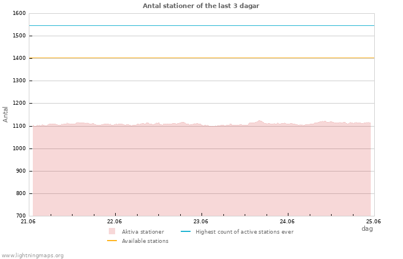Image resolution: width=403 pixels, height=259 pixels.
Task: Click the Available stations legend text
Action: coord(145,241)
